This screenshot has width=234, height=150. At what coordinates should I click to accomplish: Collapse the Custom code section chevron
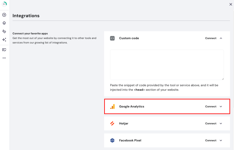[x=221, y=38]
